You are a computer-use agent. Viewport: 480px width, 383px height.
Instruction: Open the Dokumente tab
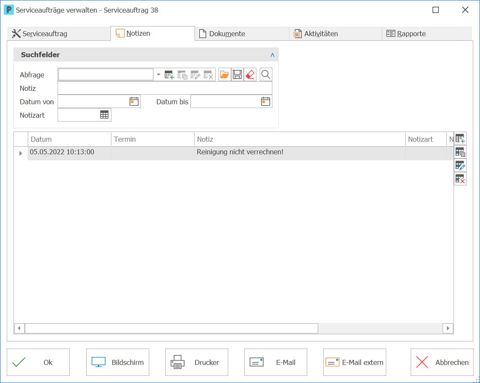[x=242, y=34]
